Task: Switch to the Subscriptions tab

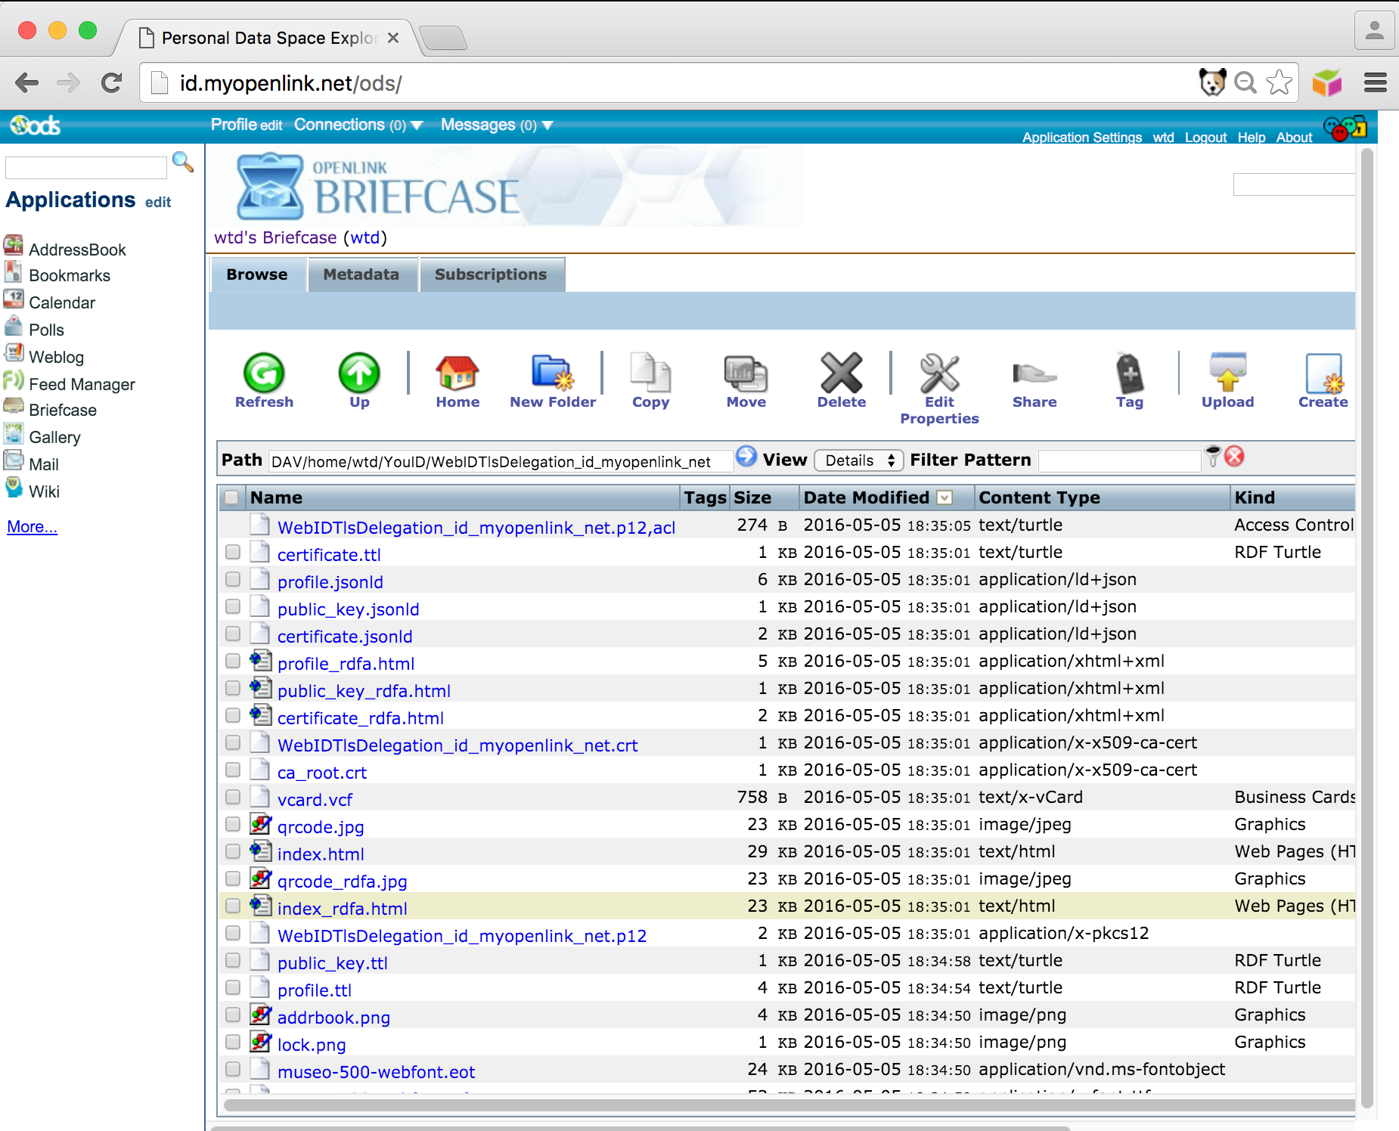Action: (x=490, y=274)
